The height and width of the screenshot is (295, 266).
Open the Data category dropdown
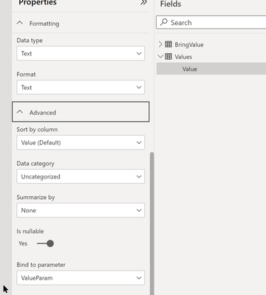[x=81, y=176]
